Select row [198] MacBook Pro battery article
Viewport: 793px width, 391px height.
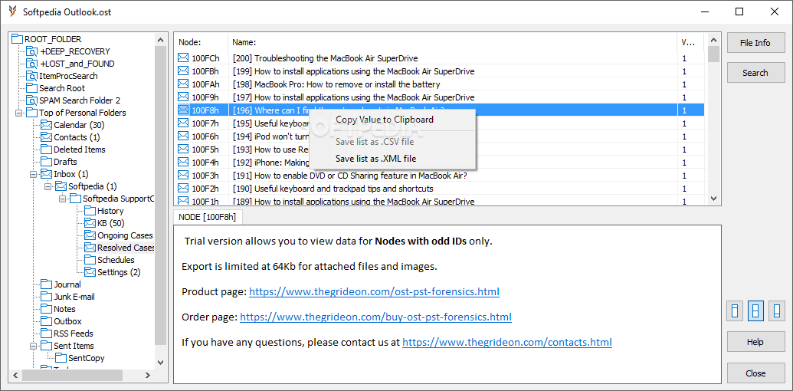(440, 84)
